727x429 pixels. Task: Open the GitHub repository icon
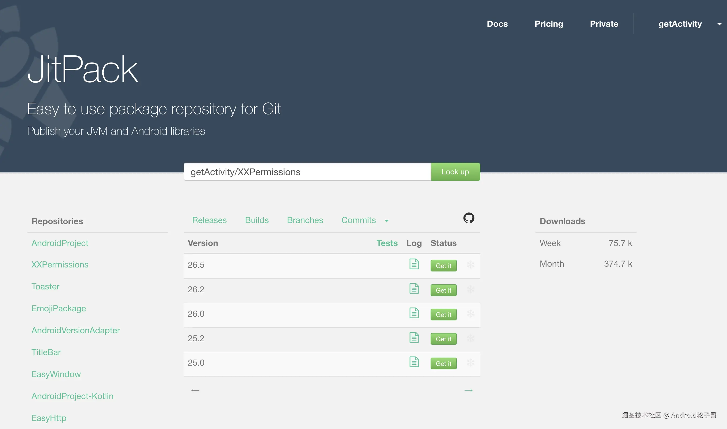pos(469,218)
